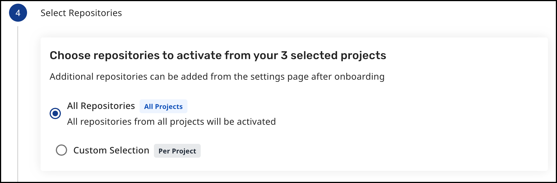The width and height of the screenshot is (557, 183).
Task: Click the Custom Selection option label
Action: point(111,150)
